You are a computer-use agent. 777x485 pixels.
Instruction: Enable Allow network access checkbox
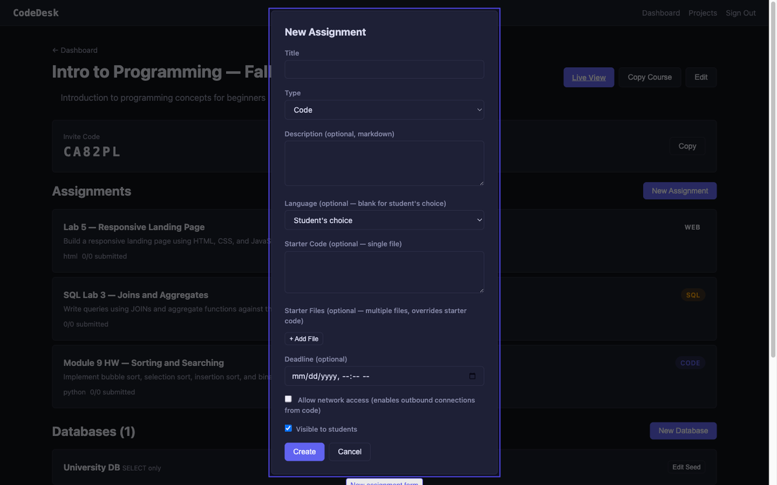coord(287,398)
